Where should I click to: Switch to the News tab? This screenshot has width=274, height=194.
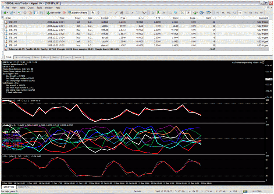click(x=36, y=57)
